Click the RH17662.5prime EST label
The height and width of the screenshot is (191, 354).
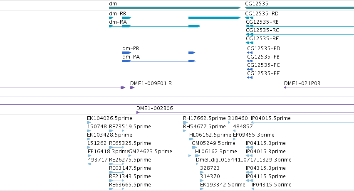[x=204, y=118]
